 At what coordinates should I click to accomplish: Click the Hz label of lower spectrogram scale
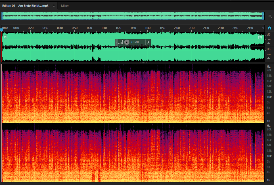tap(269, 126)
